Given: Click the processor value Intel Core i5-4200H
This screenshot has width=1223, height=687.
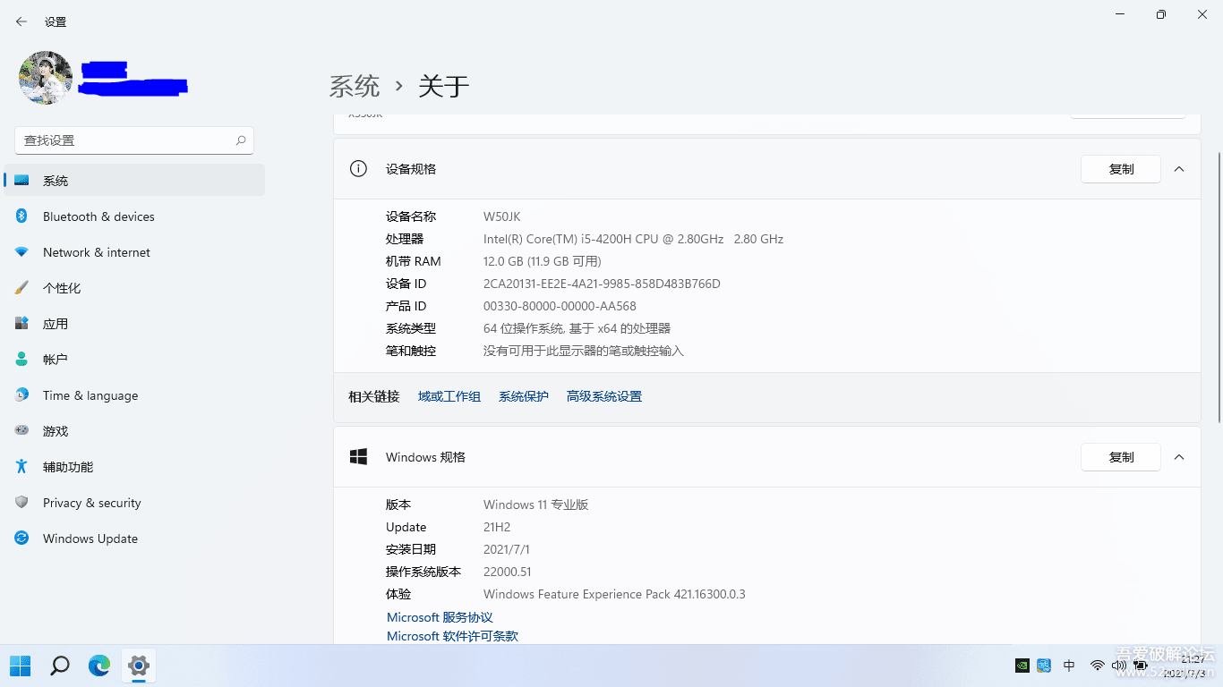Looking at the screenshot, I should 633,239.
